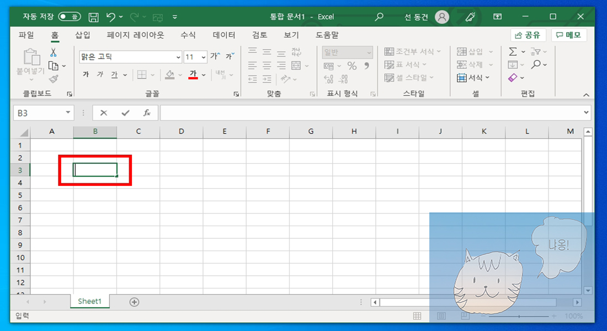Toggle italic 가 formatting

(100, 74)
